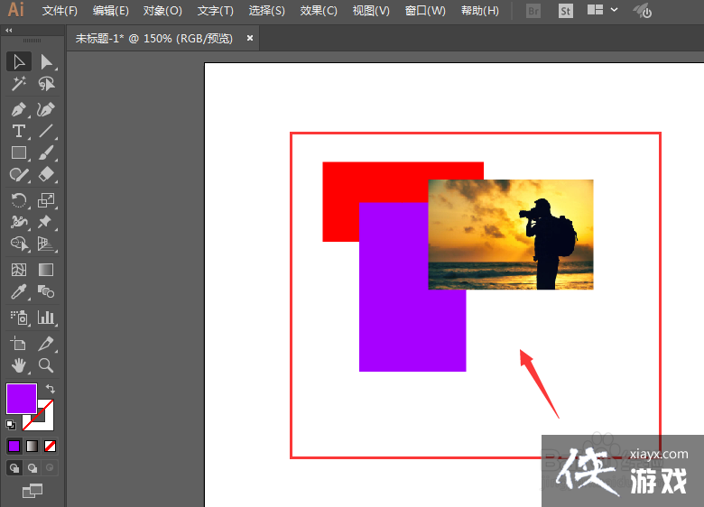The image size is (704, 507).
Task: Open Adobe Bridge via Br icon
Action: (533, 11)
